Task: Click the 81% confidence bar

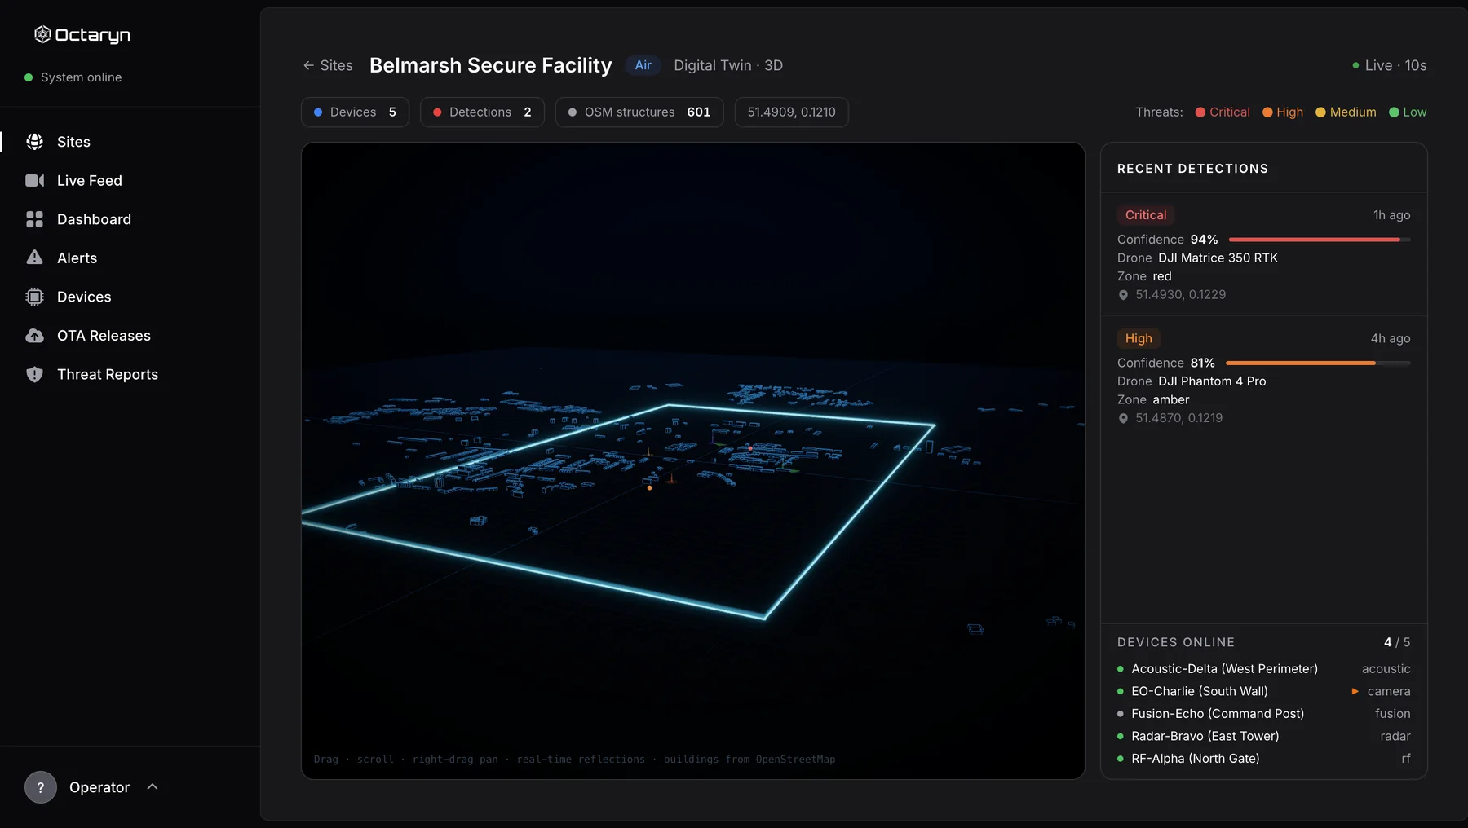Action: tap(1318, 363)
